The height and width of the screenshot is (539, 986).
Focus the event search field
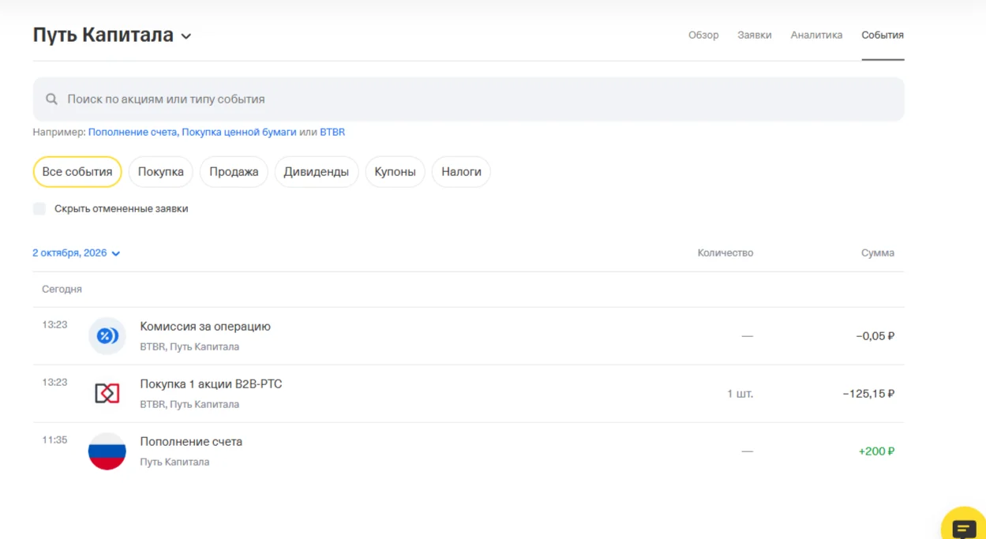[468, 99]
